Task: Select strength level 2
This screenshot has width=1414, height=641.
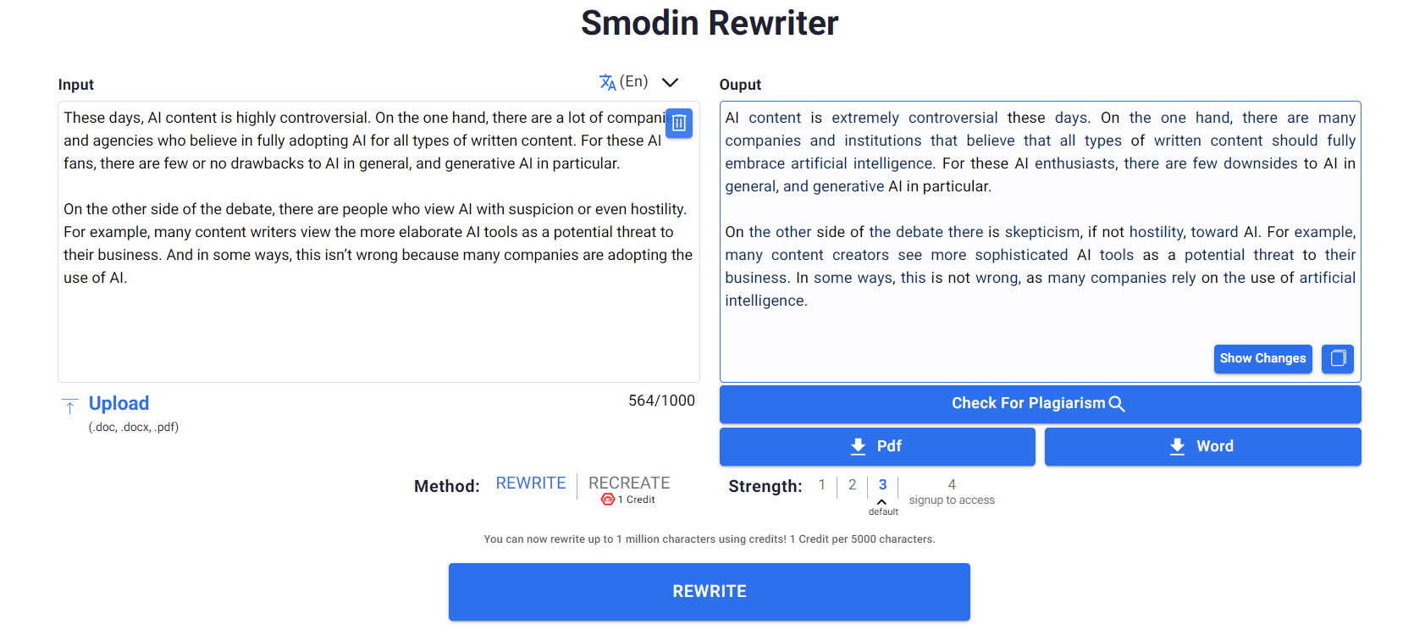Action: [852, 485]
